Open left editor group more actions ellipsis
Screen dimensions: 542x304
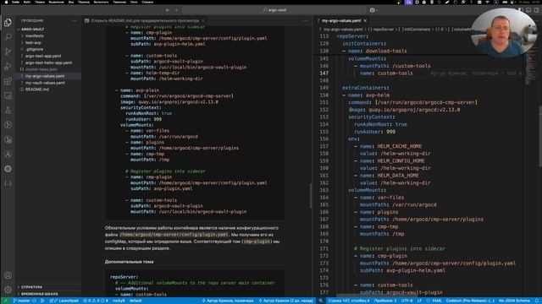(x=305, y=20)
